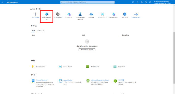The height and width of the screenshot is (94, 175).
Task: Open the notifications bell
Action: (x=137, y=2)
